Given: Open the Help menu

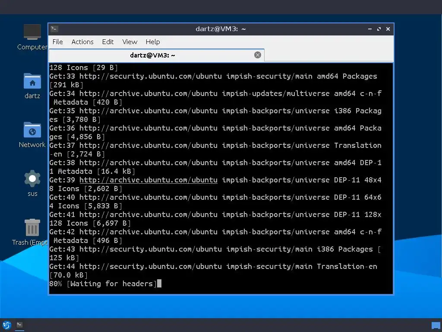Looking at the screenshot, I should click(x=153, y=42).
